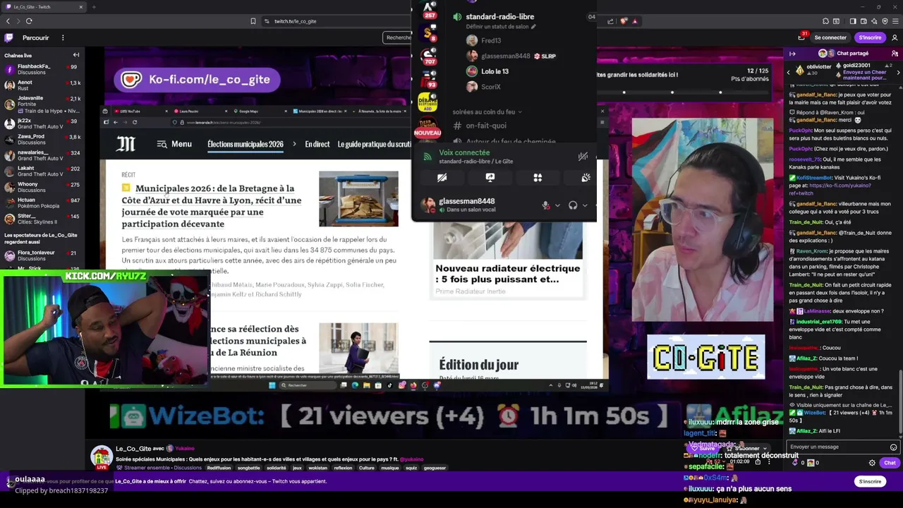Open headphone output options arrow in Discord
Image resolution: width=903 pixels, height=508 pixels.
pos(585,205)
